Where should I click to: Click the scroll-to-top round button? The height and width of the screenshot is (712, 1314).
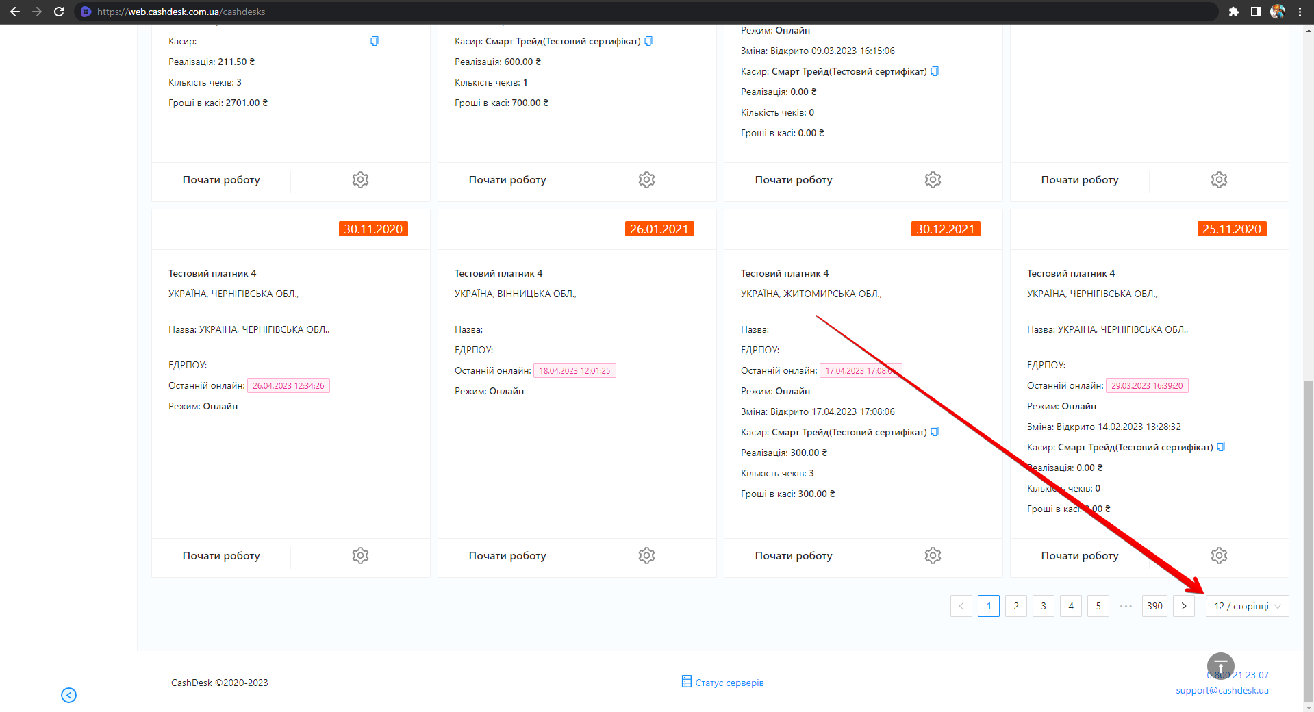coord(1220,665)
